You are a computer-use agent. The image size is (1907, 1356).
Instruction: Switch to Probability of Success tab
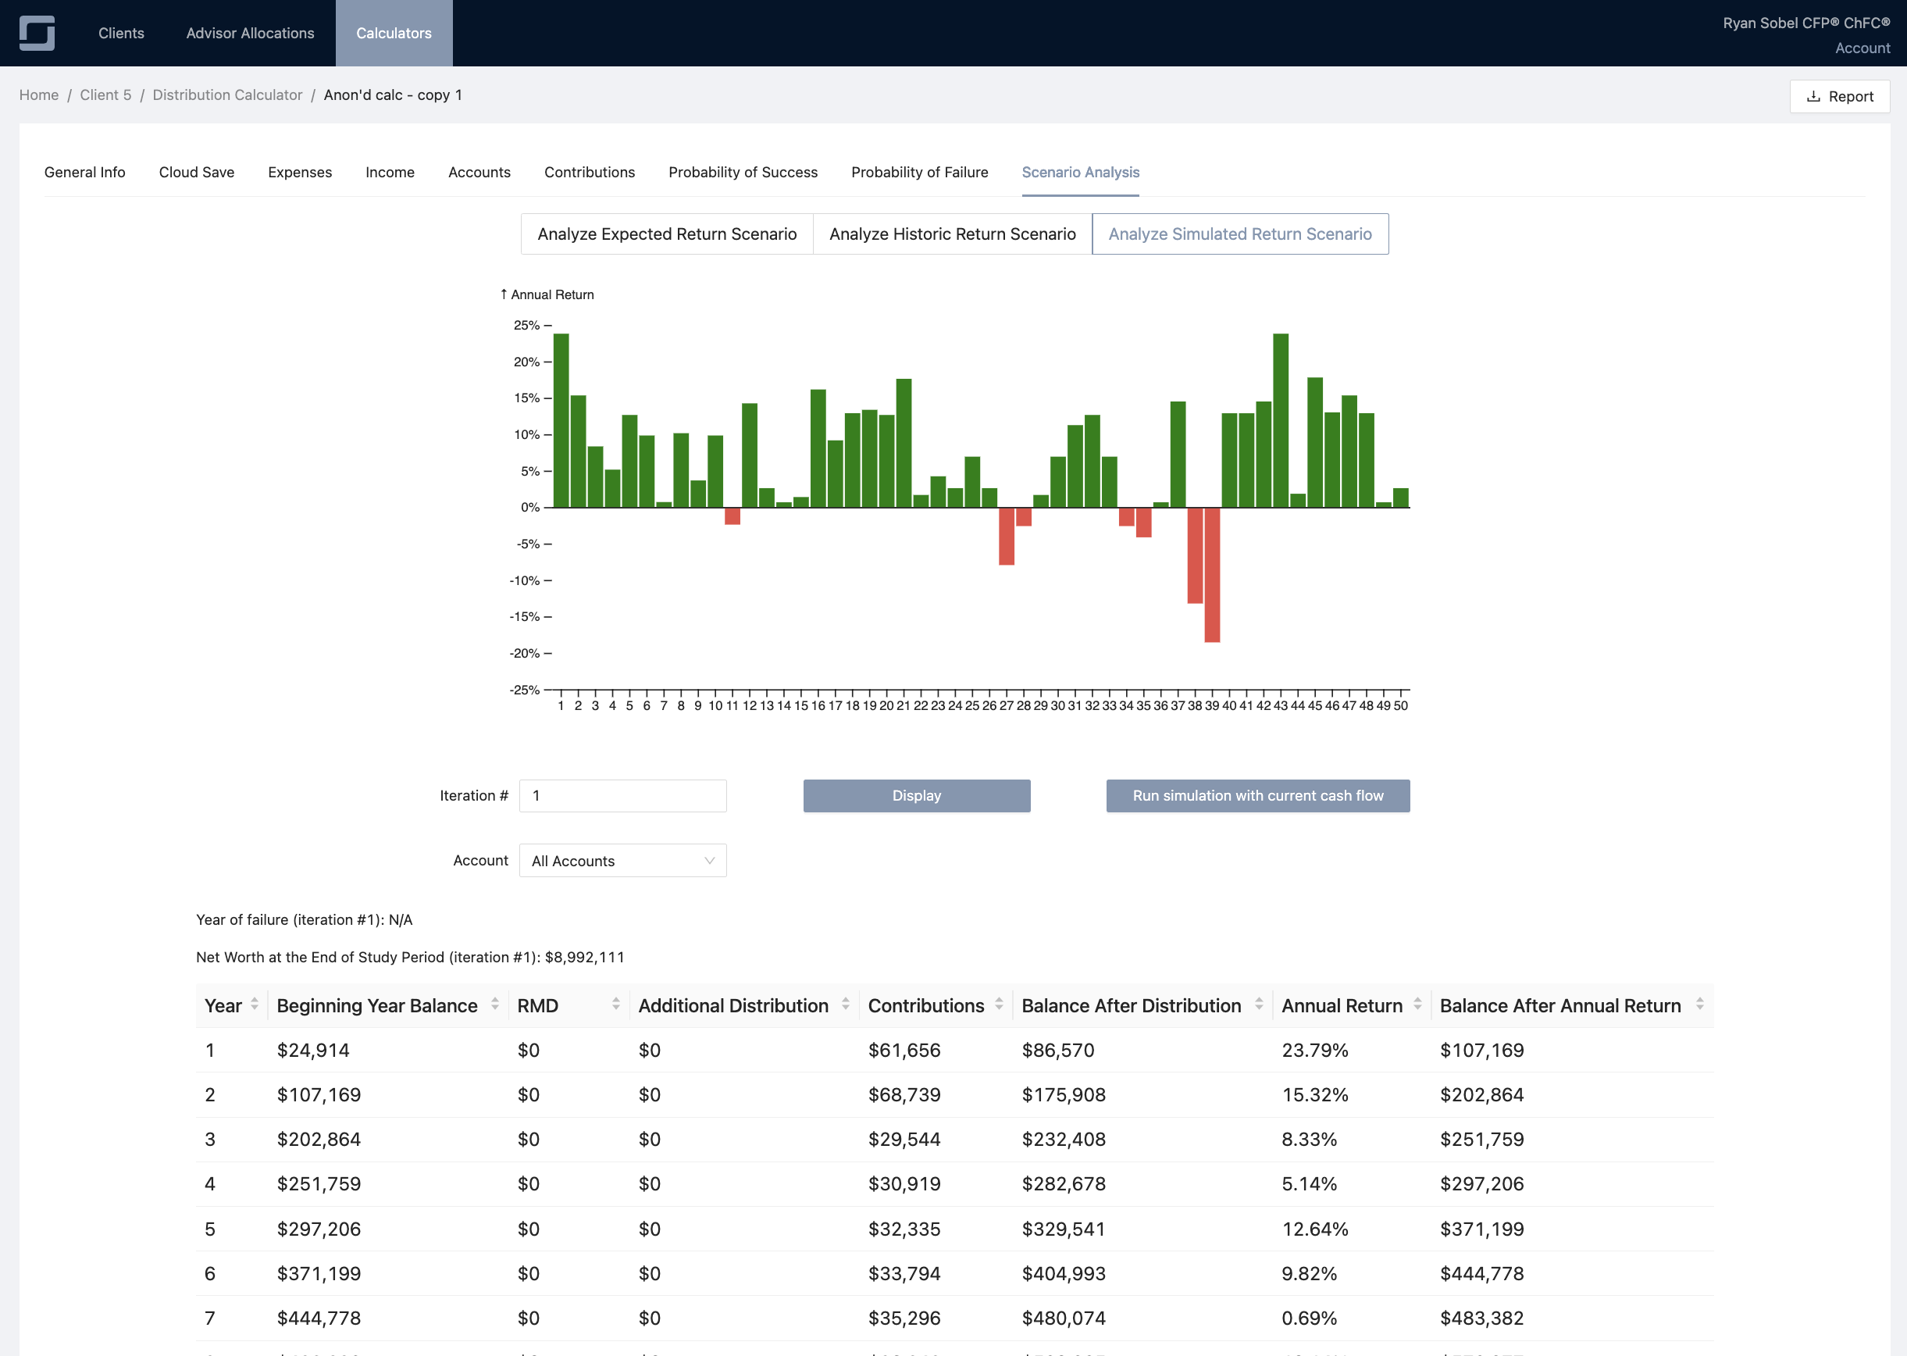tap(743, 172)
